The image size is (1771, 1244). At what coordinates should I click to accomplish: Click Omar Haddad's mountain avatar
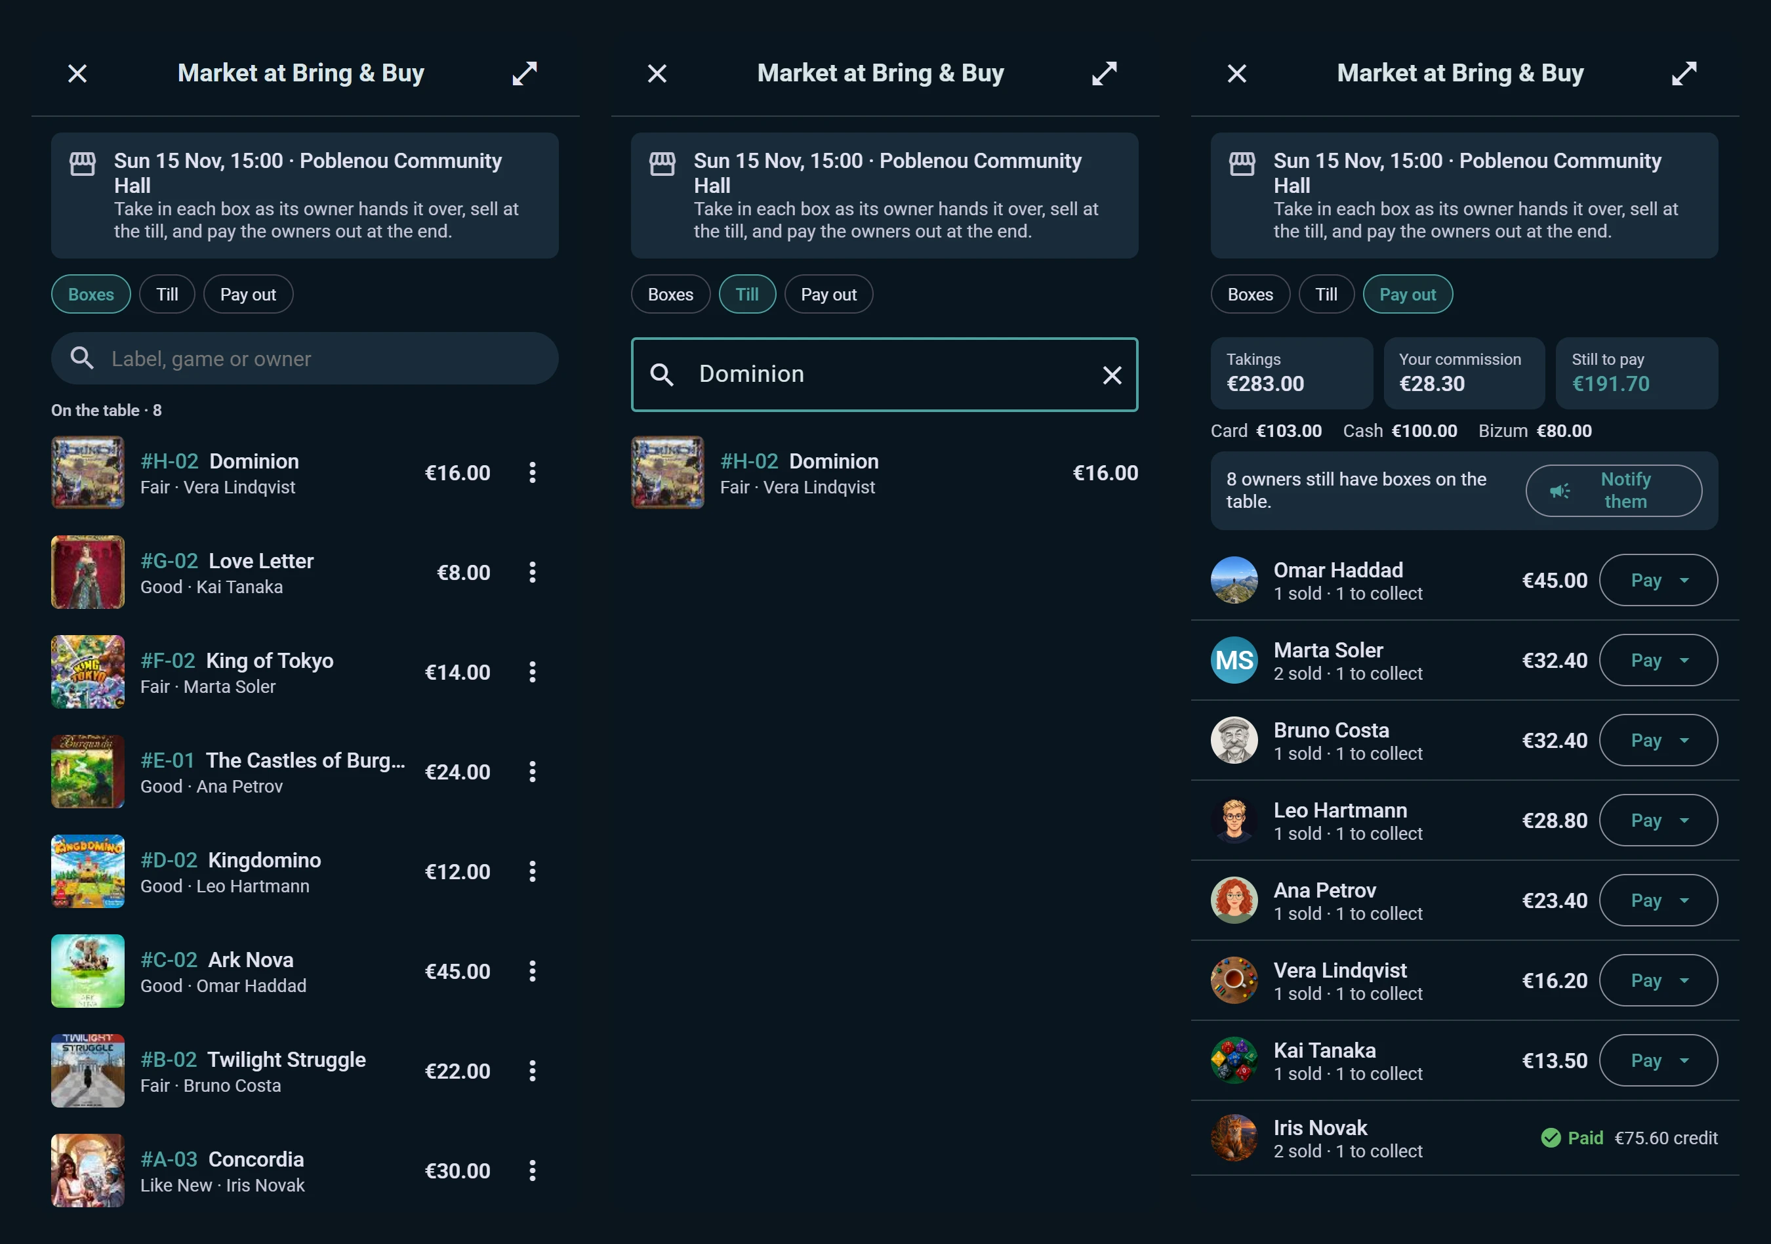[x=1234, y=580]
